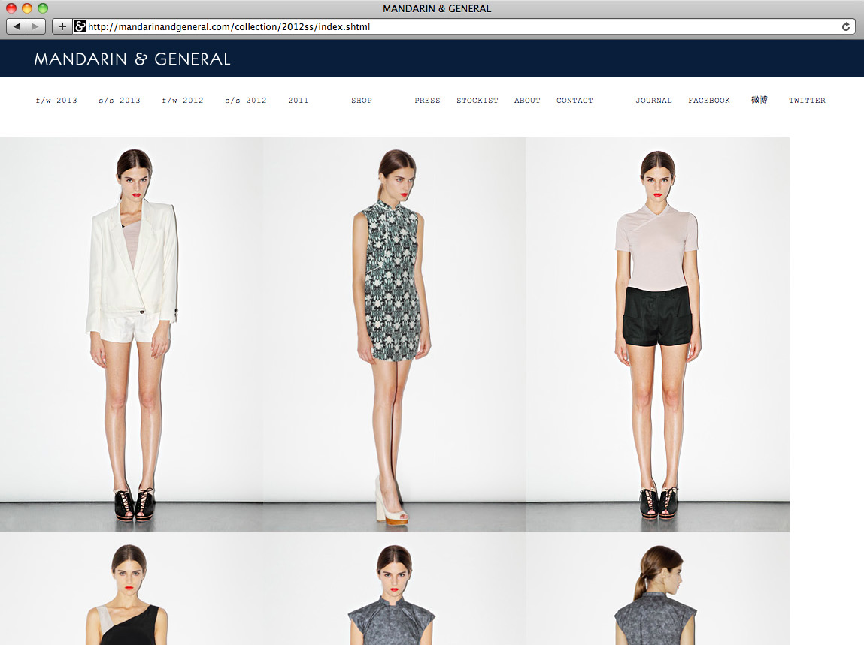Click the site favicon in the address bar

tap(79, 26)
